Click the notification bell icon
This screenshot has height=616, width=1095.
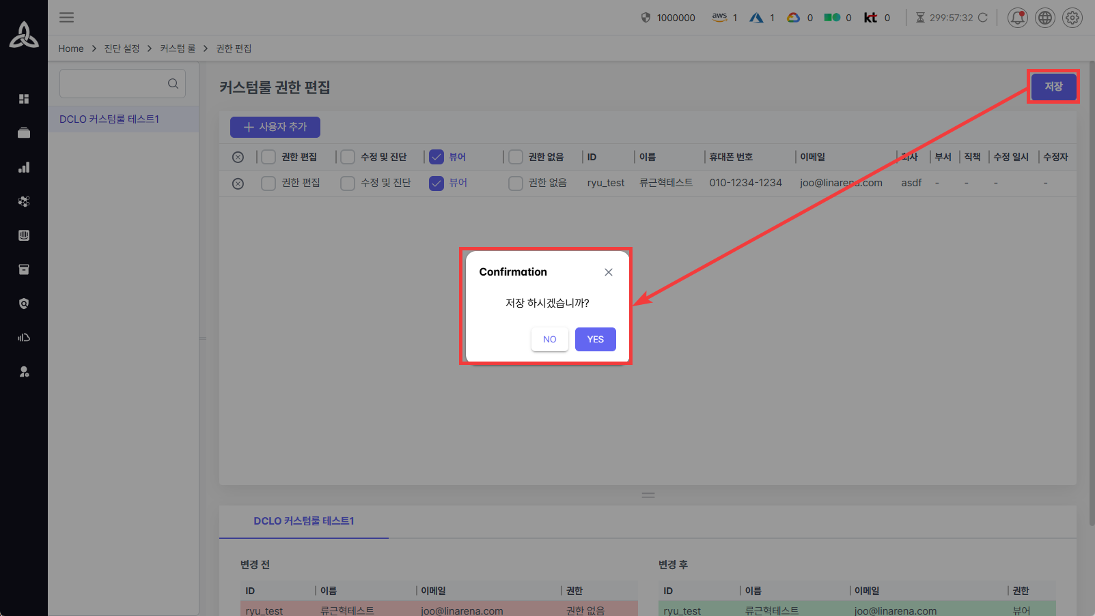tap(1017, 18)
